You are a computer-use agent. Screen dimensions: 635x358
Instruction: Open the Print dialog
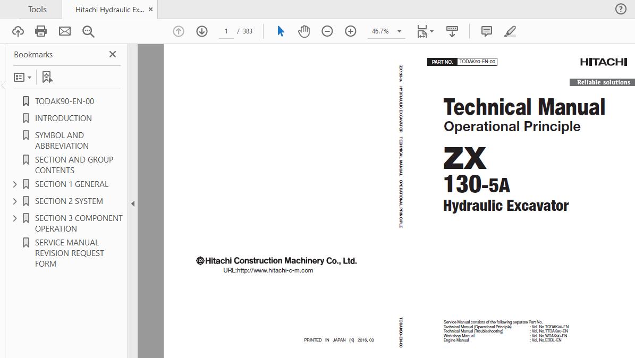point(40,31)
